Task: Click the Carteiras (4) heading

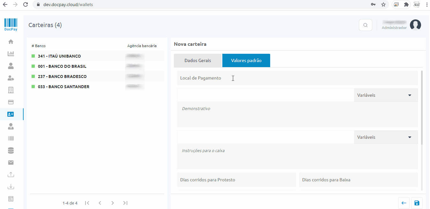Action: coord(45,25)
